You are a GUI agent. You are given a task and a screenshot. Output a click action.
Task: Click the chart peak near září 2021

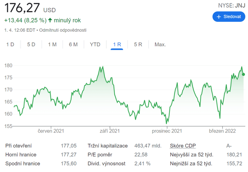click(101, 67)
